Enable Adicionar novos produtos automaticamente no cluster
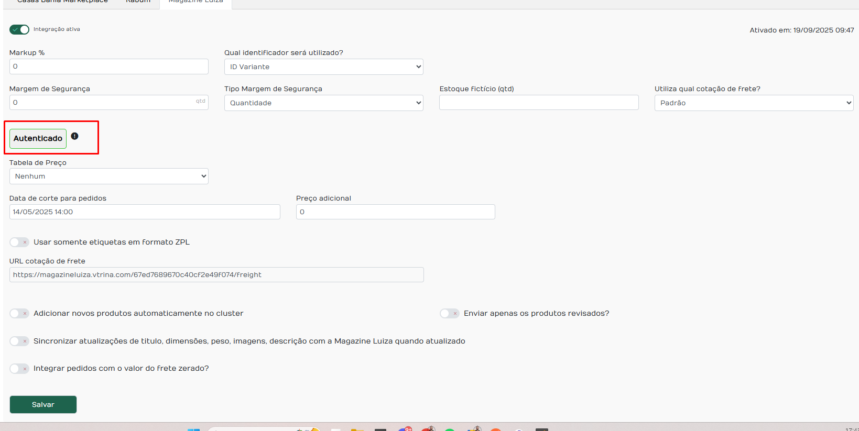Viewport: 859px width, 431px height. coord(19,313)
